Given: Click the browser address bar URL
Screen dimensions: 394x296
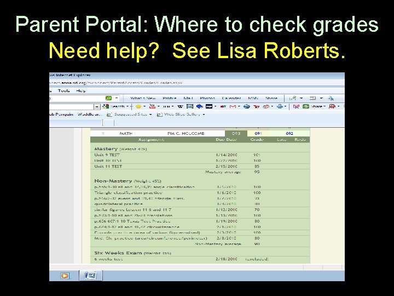Looking at the screenshot, I should tap(116, 83).
